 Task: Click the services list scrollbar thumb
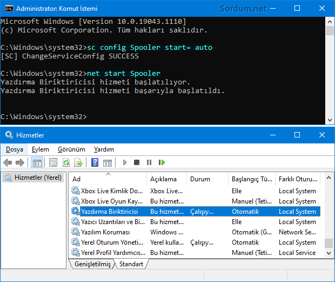(329, 243)
